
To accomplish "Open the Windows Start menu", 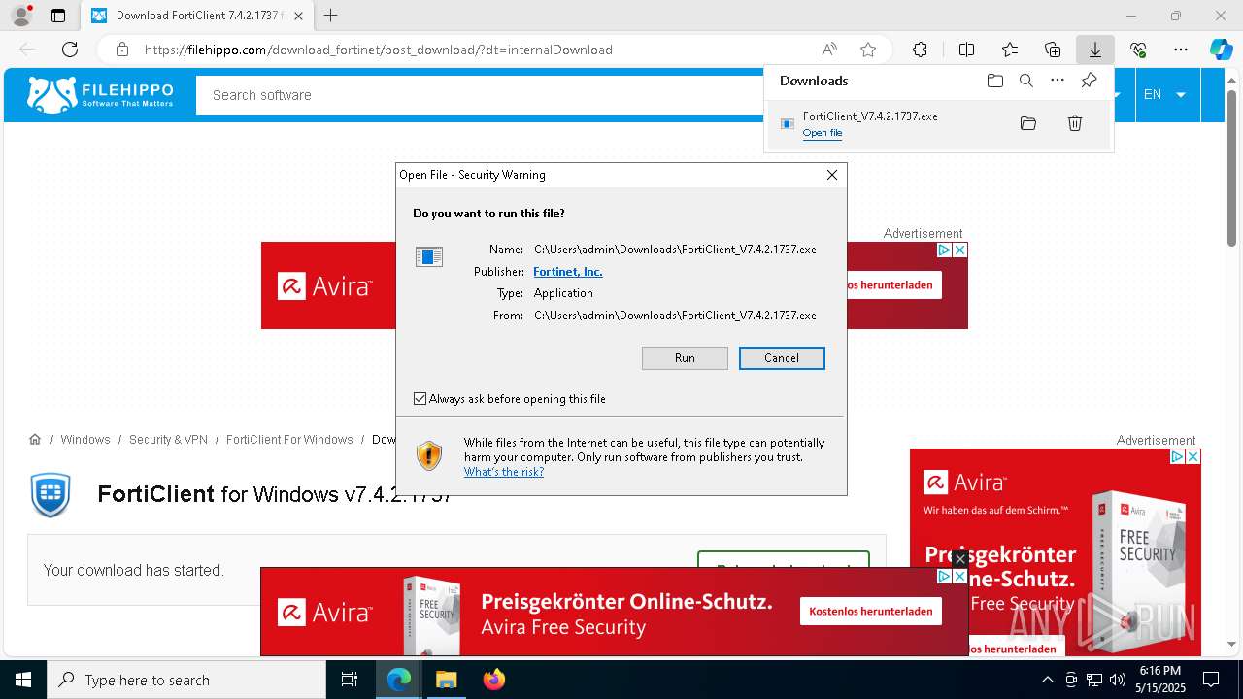I will point(23,680).
